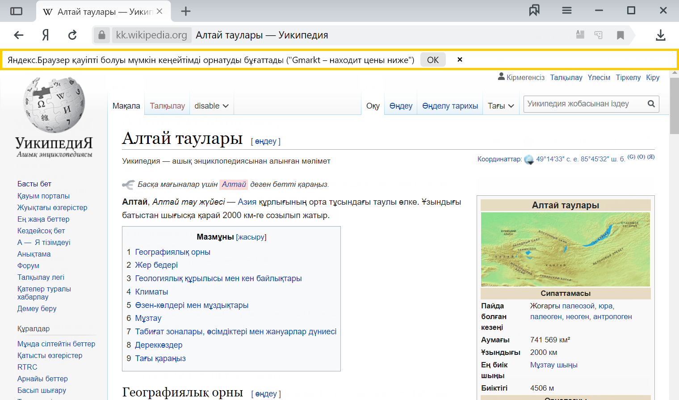Click the Уикипедия search input field
The width and height of the screenshot is (679, 400).
[584, 104]
